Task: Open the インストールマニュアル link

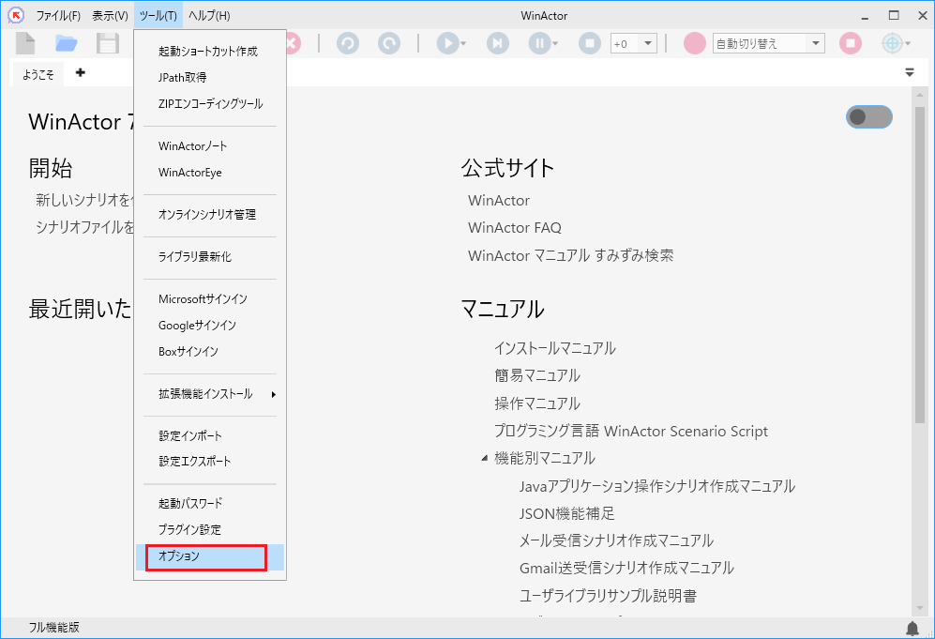Action: click(554, 348)
